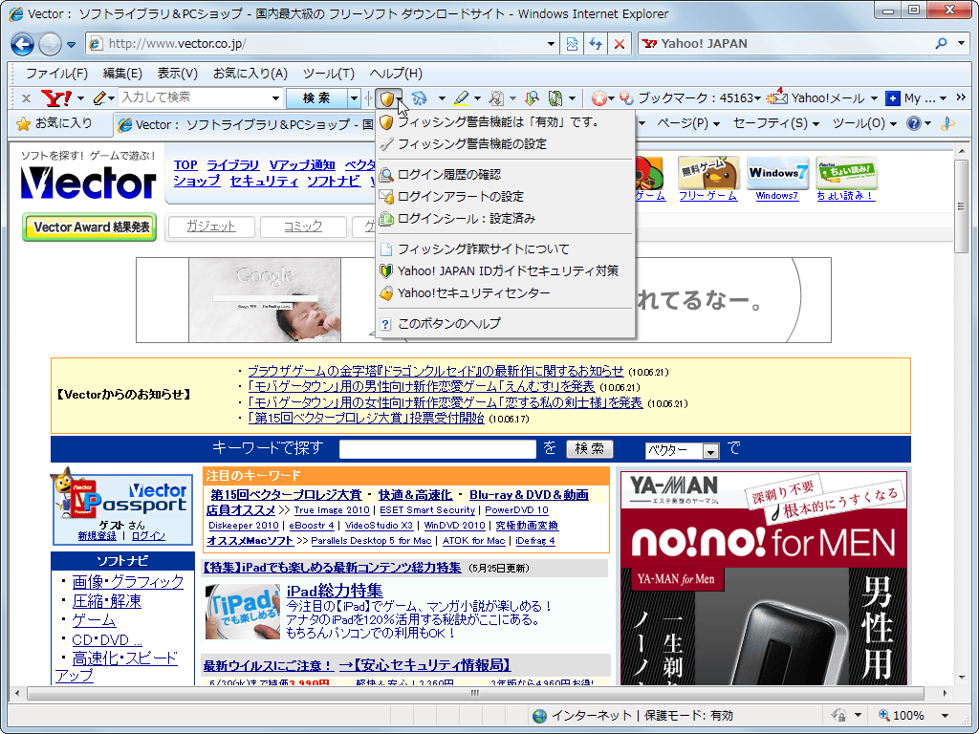Open the 表示(V) menu
The image size is (979, 734).
coord(177,73)
